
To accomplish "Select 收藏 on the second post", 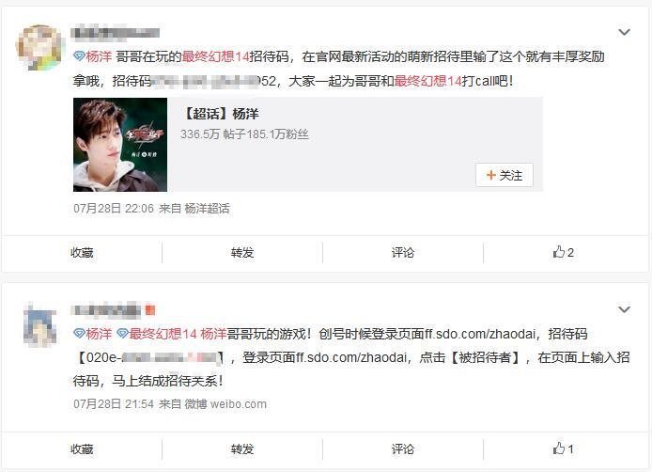I will (82, 449).
